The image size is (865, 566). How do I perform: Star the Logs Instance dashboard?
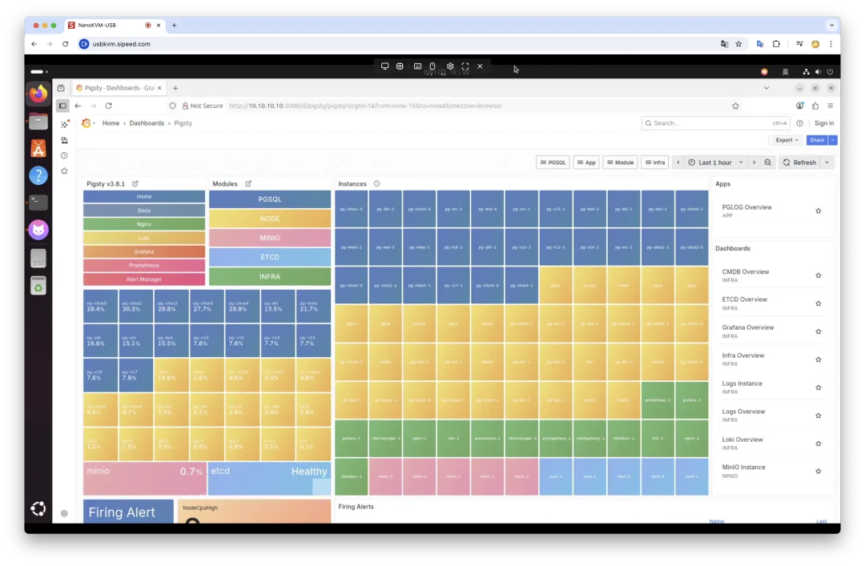tap(818, 387)
